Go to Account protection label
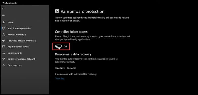Viewport: 198px width, 95px height. click(x=17, y=35)
